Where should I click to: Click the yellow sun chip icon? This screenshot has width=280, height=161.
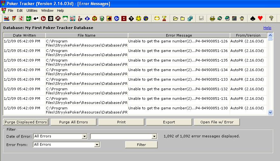(x=139, y=18)
